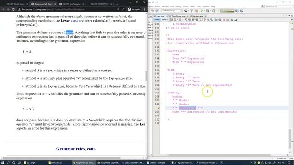Open Untitled - Notepad from taskbar
The width and height of the screenshot is (294, 165).
point(158,163)
